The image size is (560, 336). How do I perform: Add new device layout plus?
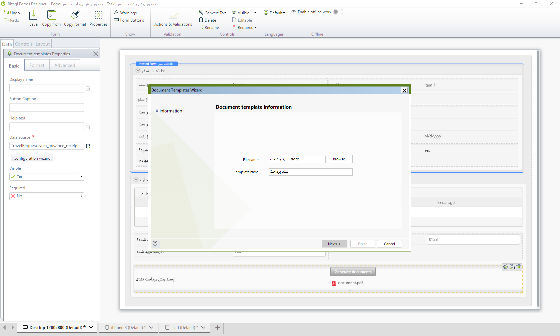[217, 328]
